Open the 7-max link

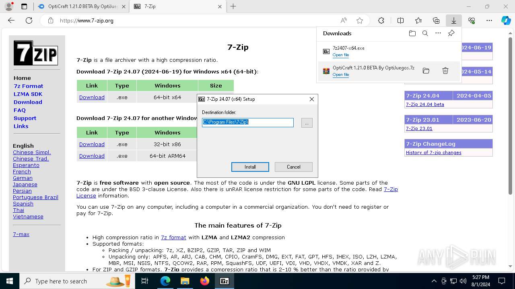click(21, 234)
